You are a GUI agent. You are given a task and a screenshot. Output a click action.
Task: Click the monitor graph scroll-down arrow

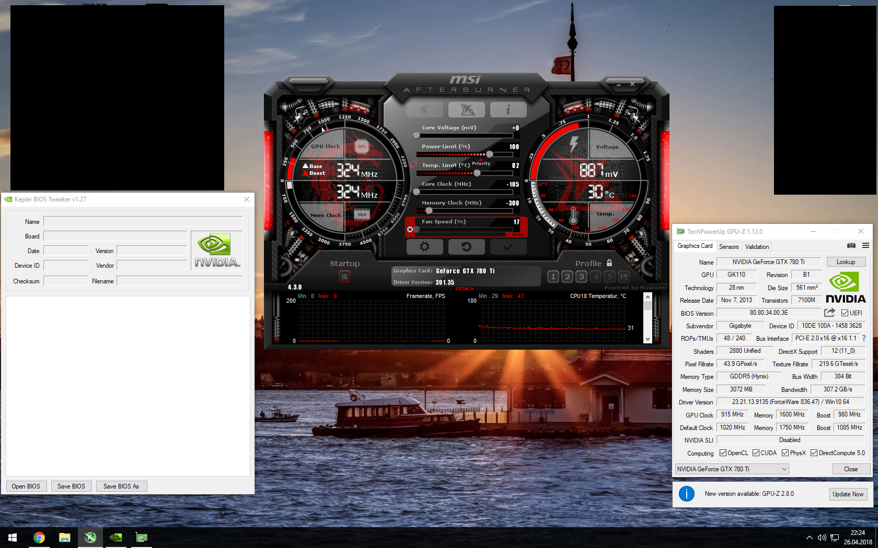pyautogui.click(x=648, y=339)
